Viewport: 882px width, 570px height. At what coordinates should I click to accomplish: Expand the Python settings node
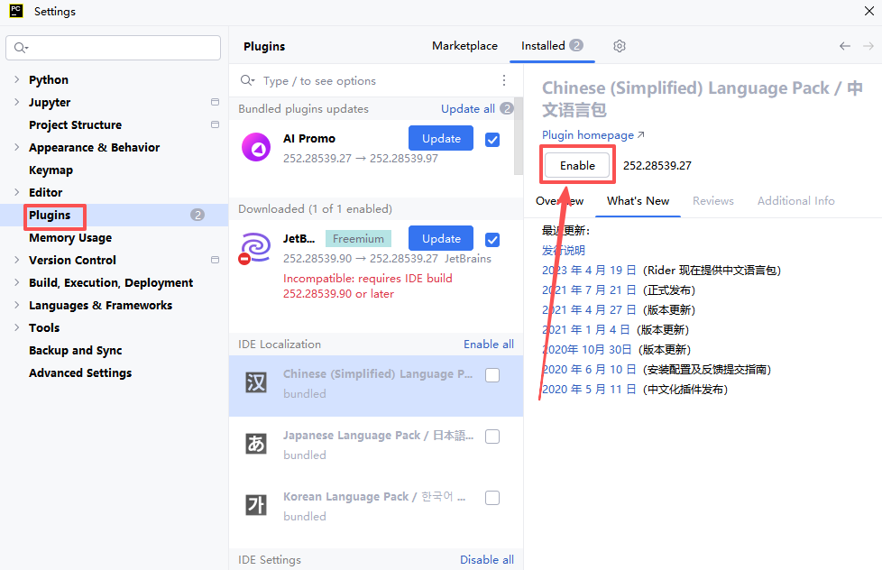[x=16, y=80]
